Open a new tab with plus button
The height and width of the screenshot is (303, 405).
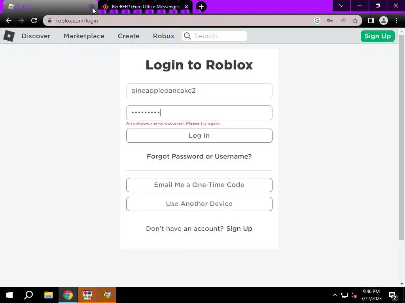tap(201, 7)
